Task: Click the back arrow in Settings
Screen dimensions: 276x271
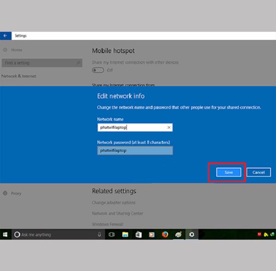Action: [5, 35]
